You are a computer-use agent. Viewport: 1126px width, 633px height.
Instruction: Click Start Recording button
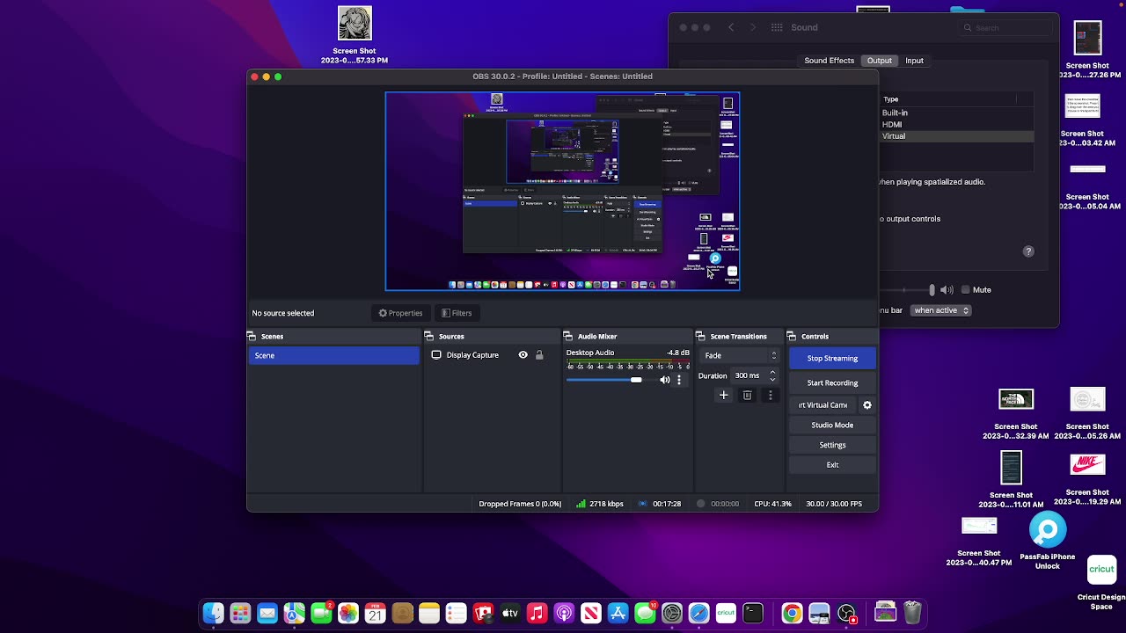tap(832, 382)
